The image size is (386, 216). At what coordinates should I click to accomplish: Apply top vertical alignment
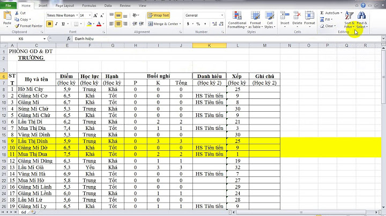click(x=112, y=15)
